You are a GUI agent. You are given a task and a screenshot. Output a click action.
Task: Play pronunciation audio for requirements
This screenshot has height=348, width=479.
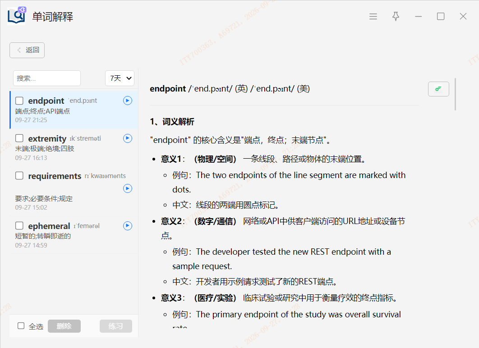click(127, 188)
